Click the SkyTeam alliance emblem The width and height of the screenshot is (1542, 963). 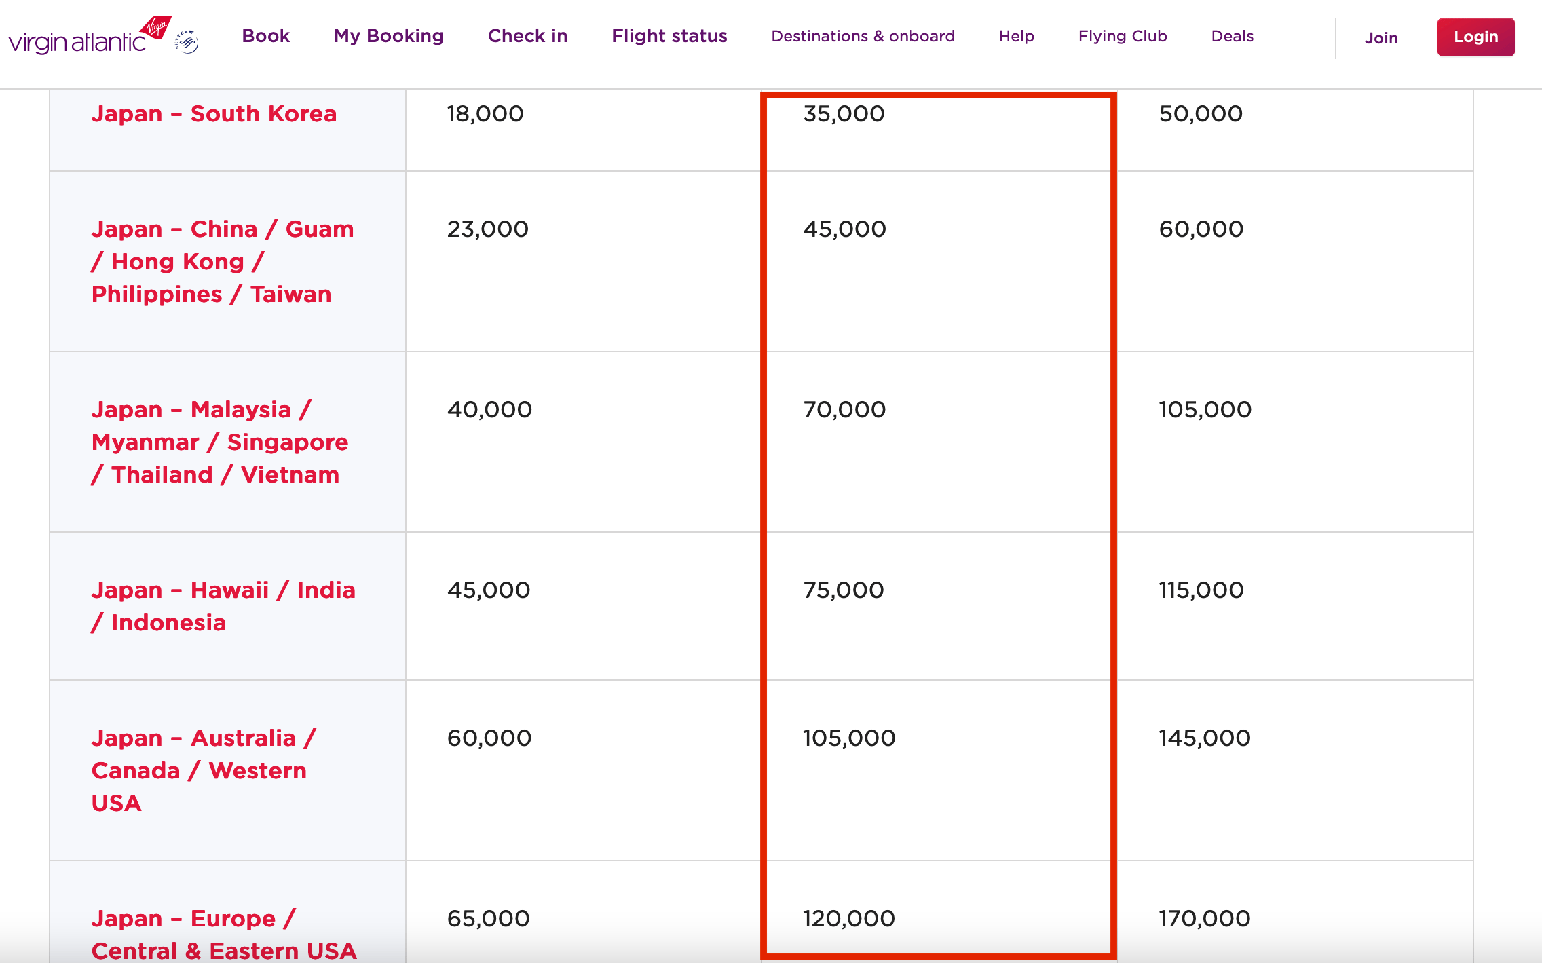pyautogui.click(x=187, y=41)
